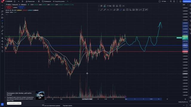The height and width of the screenshot is (107, 191).
Task: Toggle lock all drawings
Action: click(2, 44)
